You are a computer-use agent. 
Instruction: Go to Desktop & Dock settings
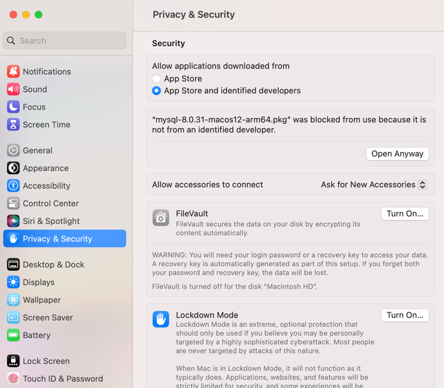coord(53,264)
